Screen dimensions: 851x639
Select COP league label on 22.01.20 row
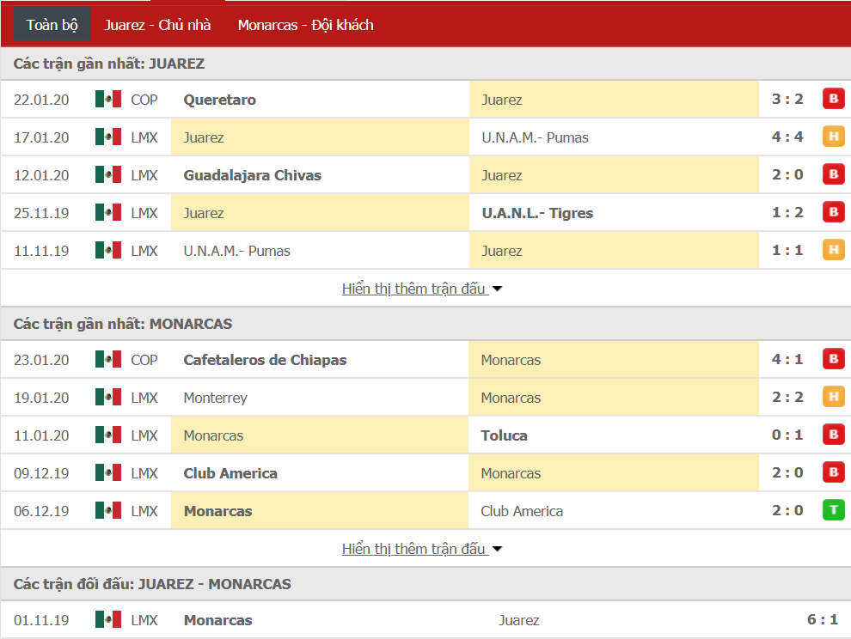click(144, 100)
